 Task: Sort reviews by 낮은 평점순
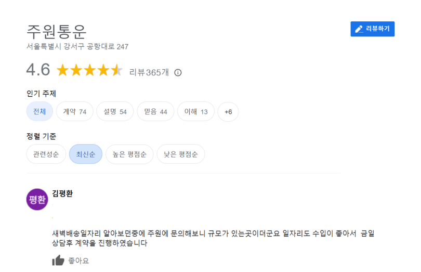tap(181, 154)
